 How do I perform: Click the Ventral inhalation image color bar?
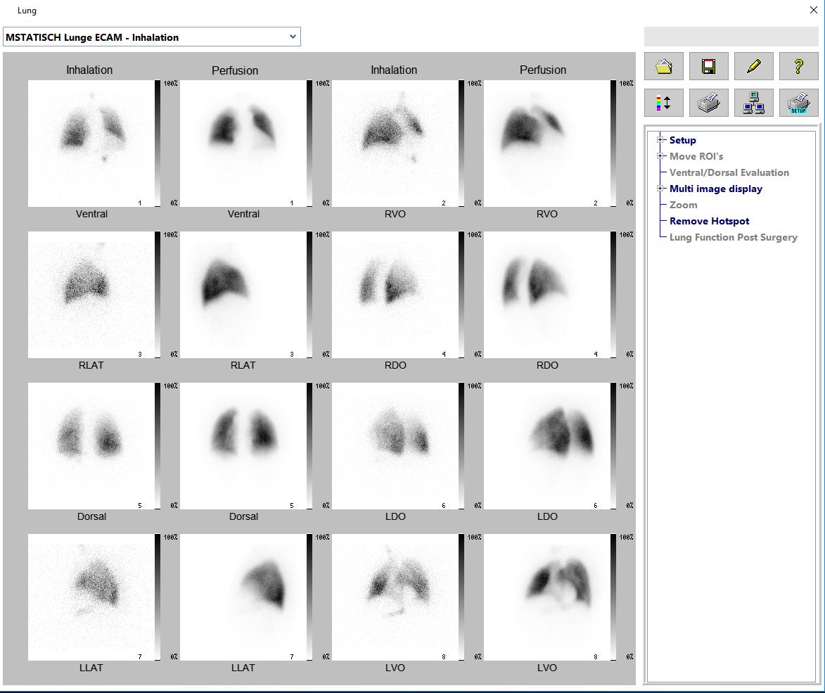click(x=158, y=143)
